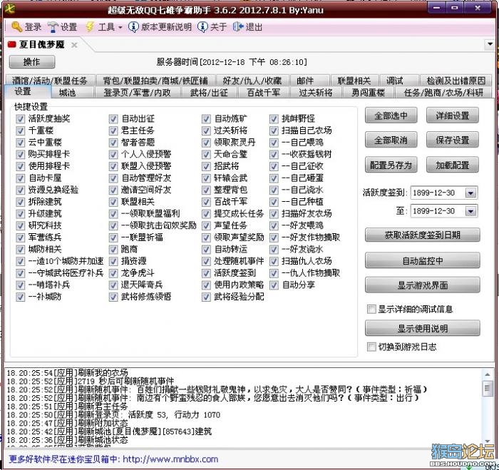The image size is (499, 470).
Task: Open 登录页/军营/内政 tab
Action: click(x=137, y=93)
